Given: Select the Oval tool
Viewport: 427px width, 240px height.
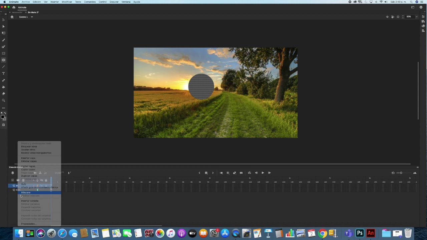Looking at the screenshot, I should pyautogui.click(x=4, y=60).
